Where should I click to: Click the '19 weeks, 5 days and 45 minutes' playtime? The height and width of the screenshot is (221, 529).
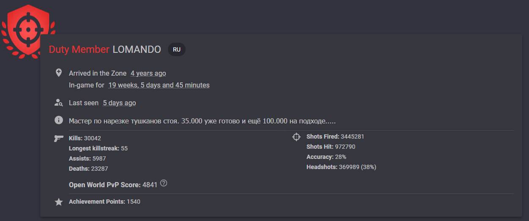pos(159,85)
